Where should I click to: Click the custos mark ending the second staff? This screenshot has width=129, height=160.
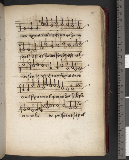click(85, 42)
